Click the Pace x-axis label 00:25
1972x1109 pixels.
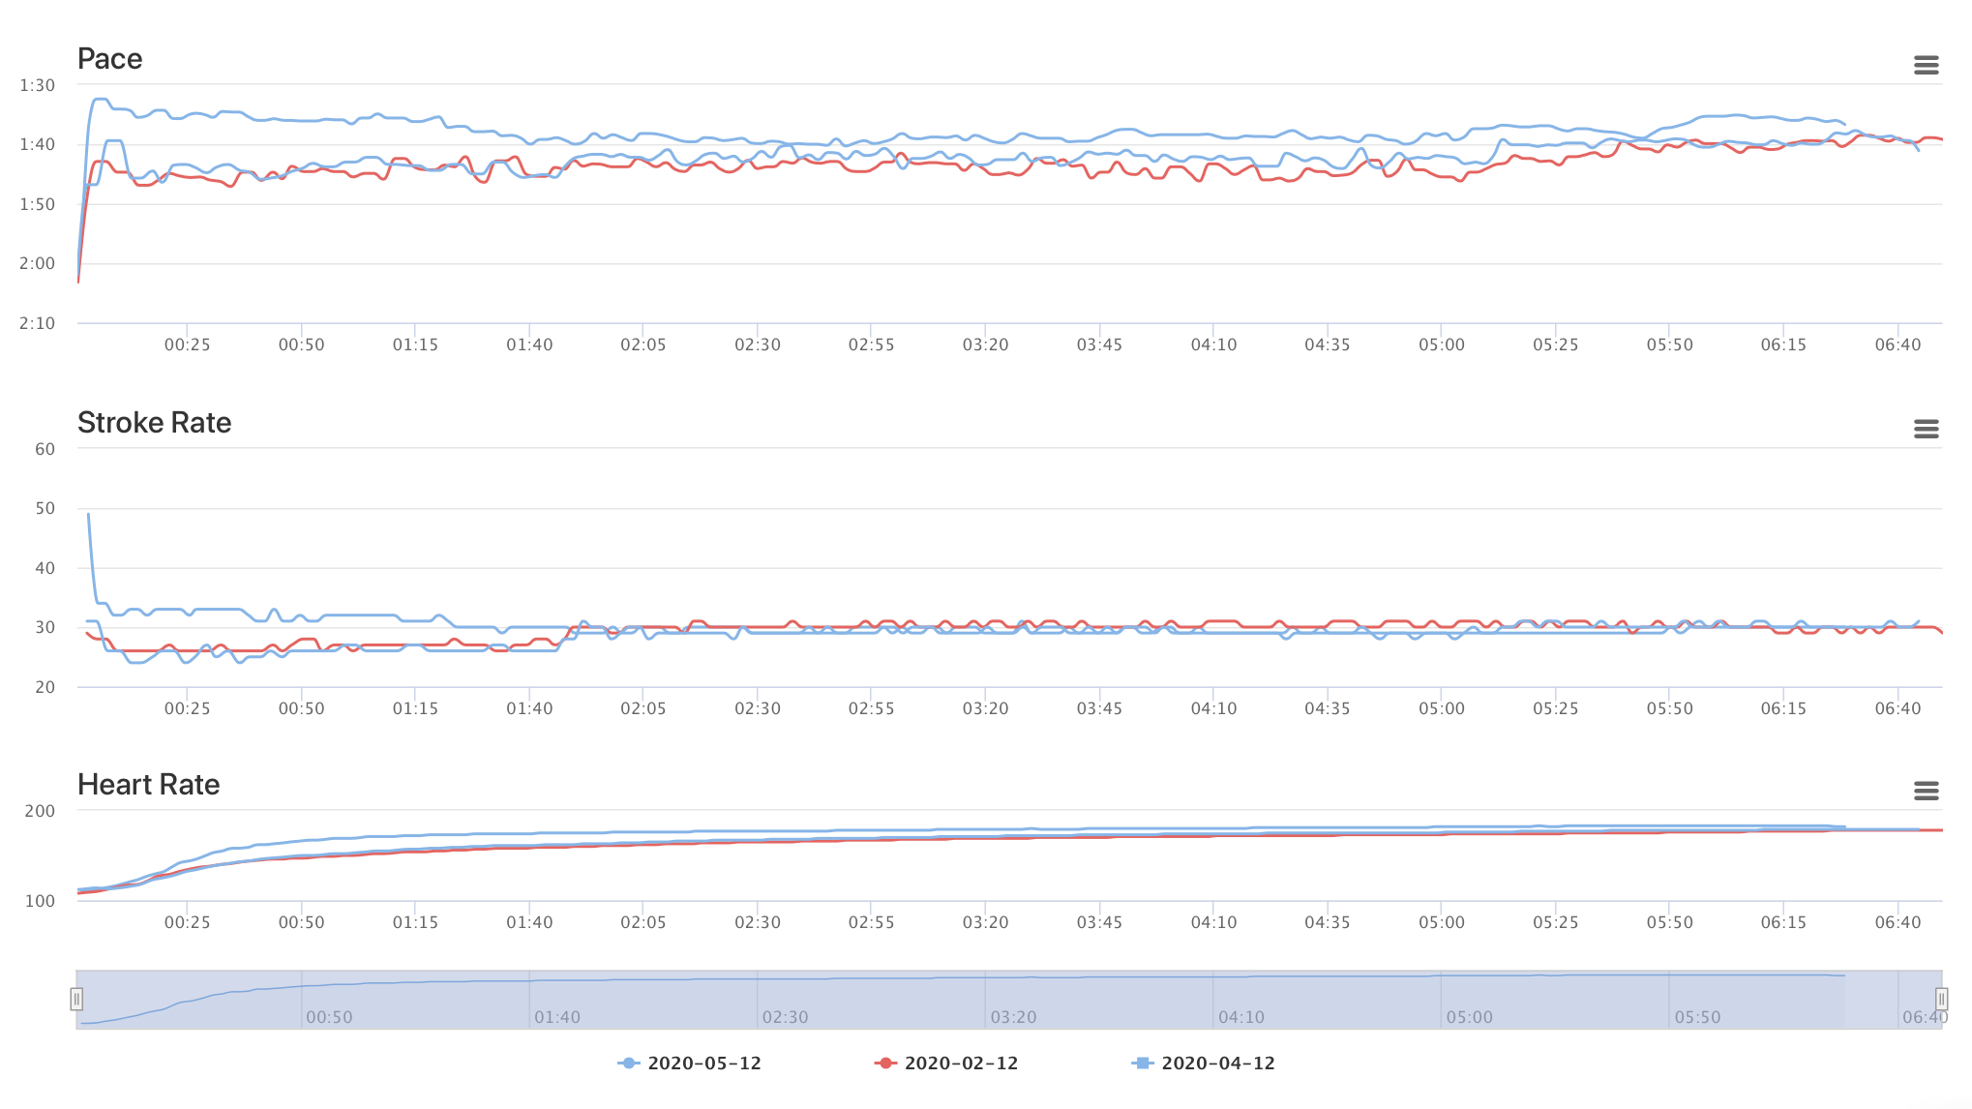[x=187, y=345]
